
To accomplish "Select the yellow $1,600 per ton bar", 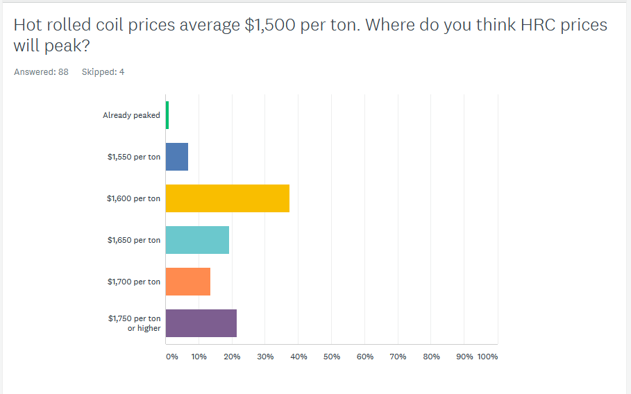I will click(228, 198).
